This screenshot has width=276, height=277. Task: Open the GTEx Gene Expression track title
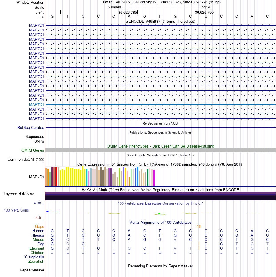(160, 164)
